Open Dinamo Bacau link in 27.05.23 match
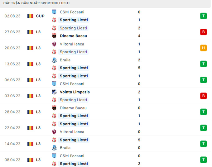 pos(73,36)
